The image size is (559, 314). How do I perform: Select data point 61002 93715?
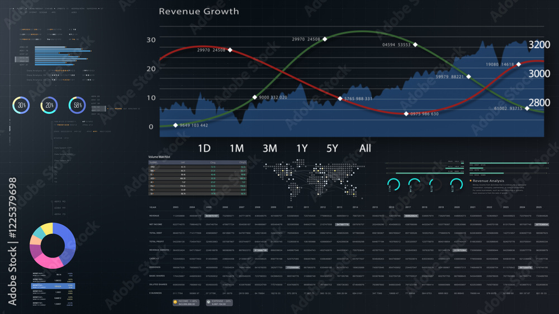point(527,108)
